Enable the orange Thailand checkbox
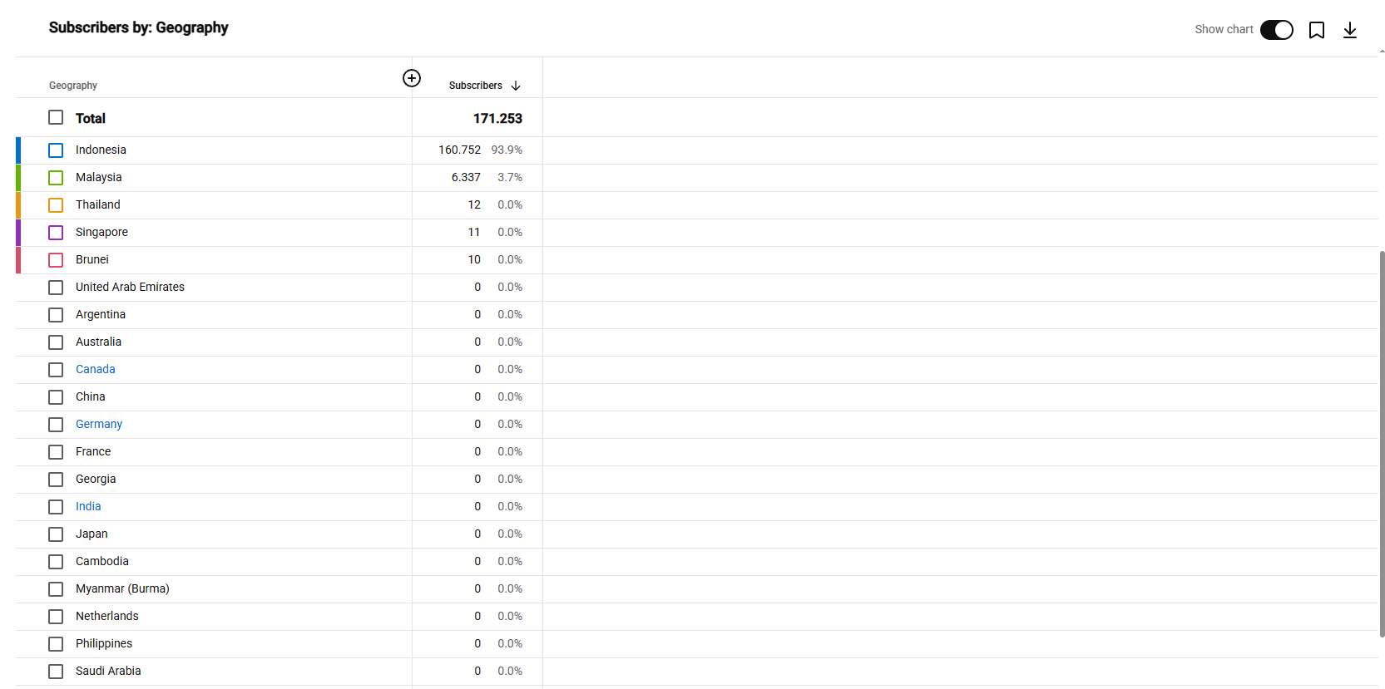The width and height of the screenshot is (1385, 689). [56, 205]
